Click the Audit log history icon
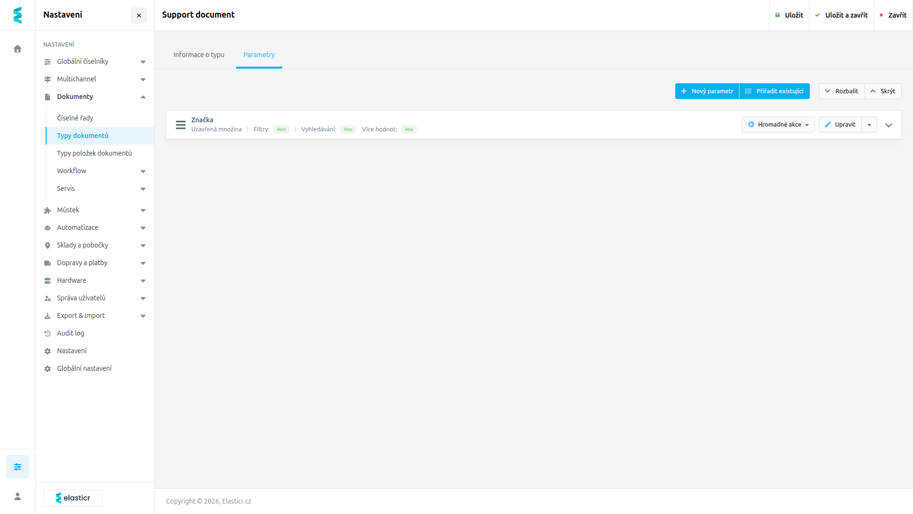 coord(48,334)
